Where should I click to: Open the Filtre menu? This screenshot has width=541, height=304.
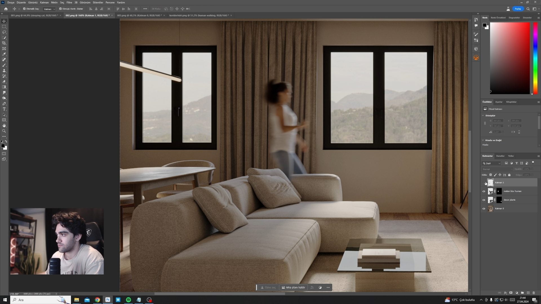(x=69, y=3)
